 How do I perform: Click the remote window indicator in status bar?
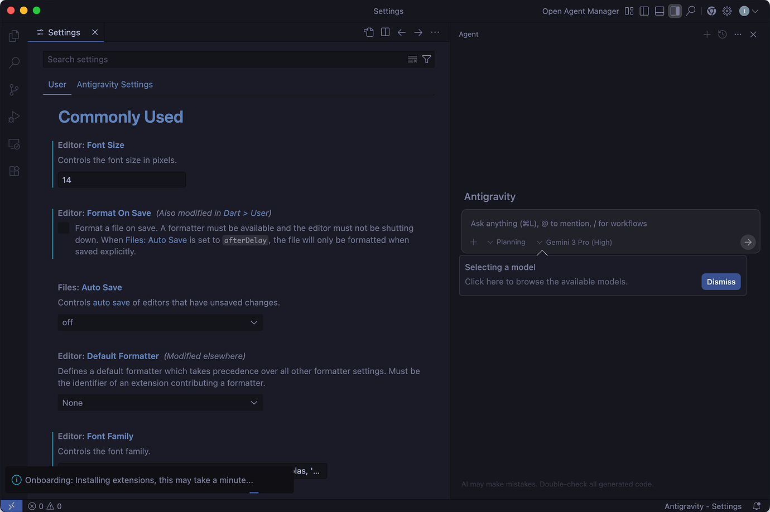coord(12,506)
